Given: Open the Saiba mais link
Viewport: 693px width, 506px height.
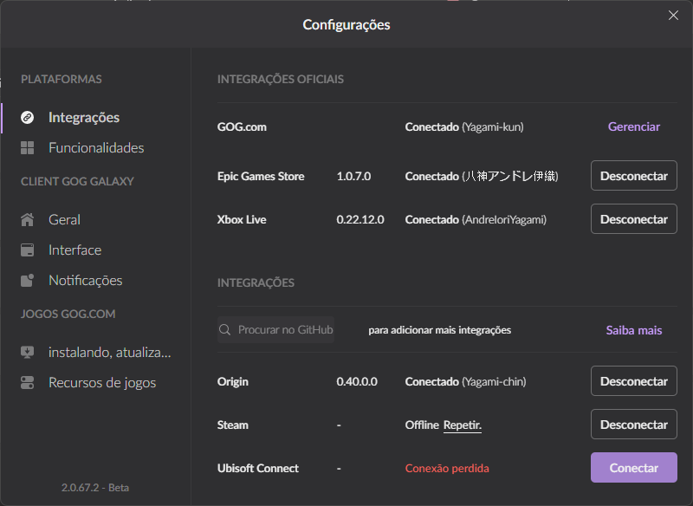Looking at the screenshot, I should click(x=634, y=330).
